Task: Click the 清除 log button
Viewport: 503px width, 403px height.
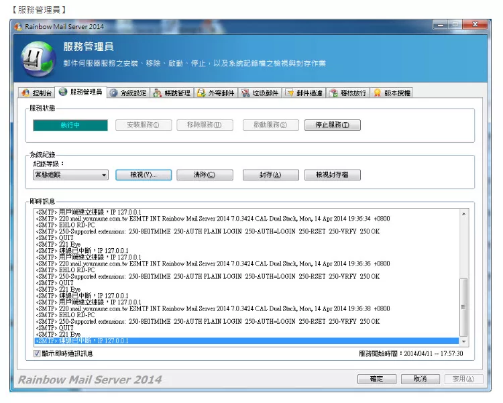Action: pyautogui.click(x=205, y=175)
